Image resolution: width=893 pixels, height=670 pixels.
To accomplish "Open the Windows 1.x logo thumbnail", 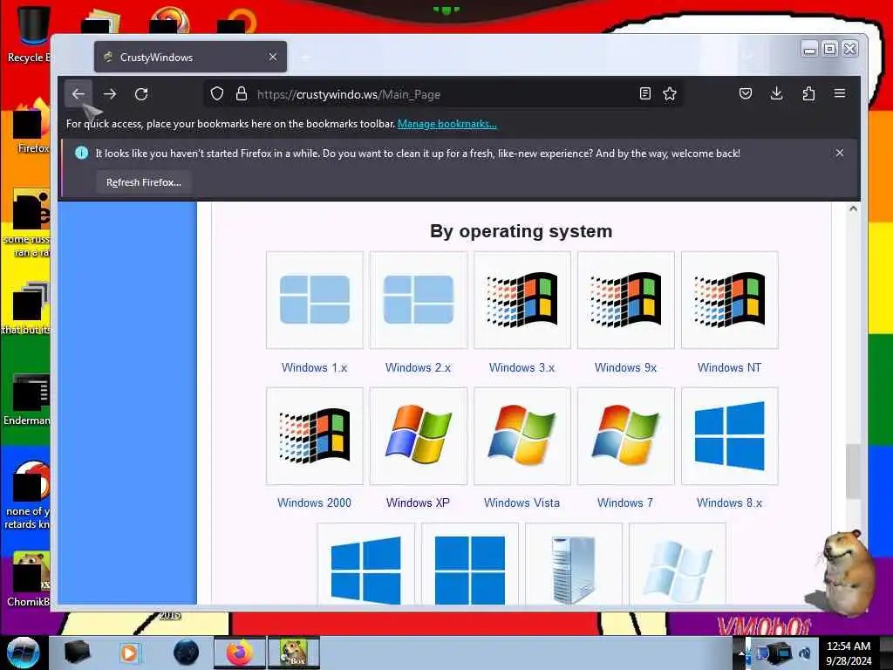I will (x=314, y=300).
